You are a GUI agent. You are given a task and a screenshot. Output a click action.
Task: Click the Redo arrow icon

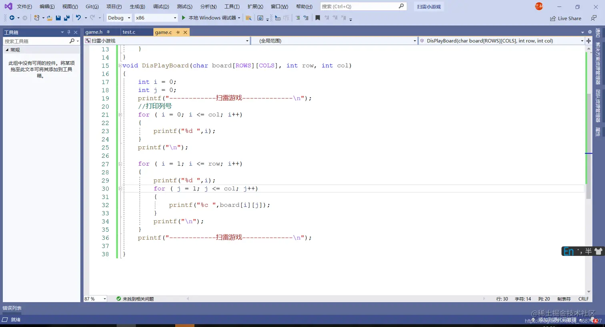92,18
